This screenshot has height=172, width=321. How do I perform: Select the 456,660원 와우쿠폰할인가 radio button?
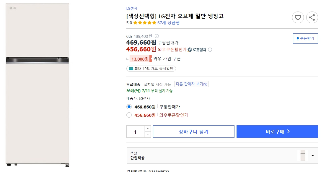(x=129, y=115)
